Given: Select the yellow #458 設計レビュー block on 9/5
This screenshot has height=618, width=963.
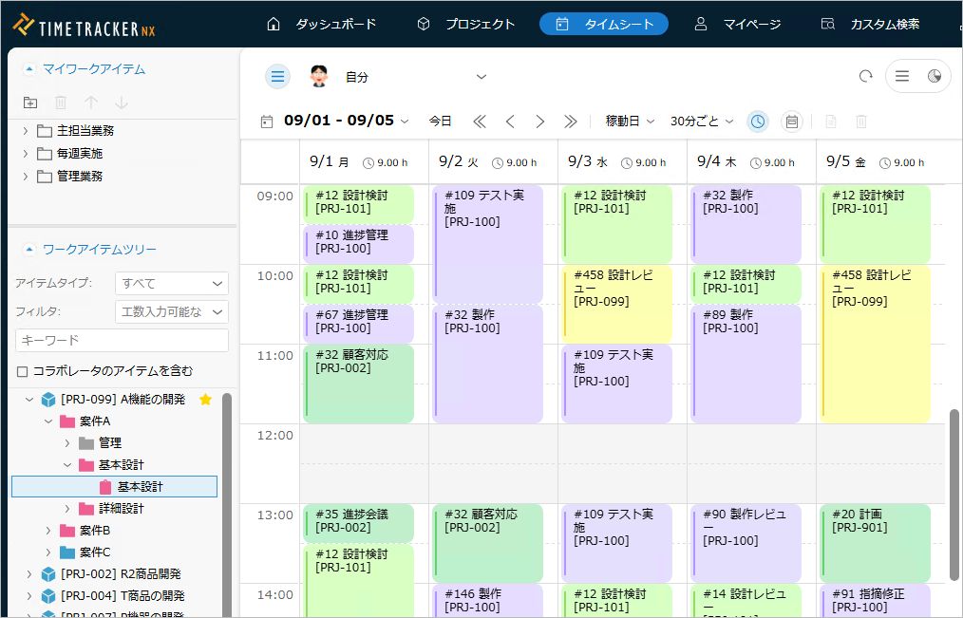Looking at the screenshot, I should [875, 342].
